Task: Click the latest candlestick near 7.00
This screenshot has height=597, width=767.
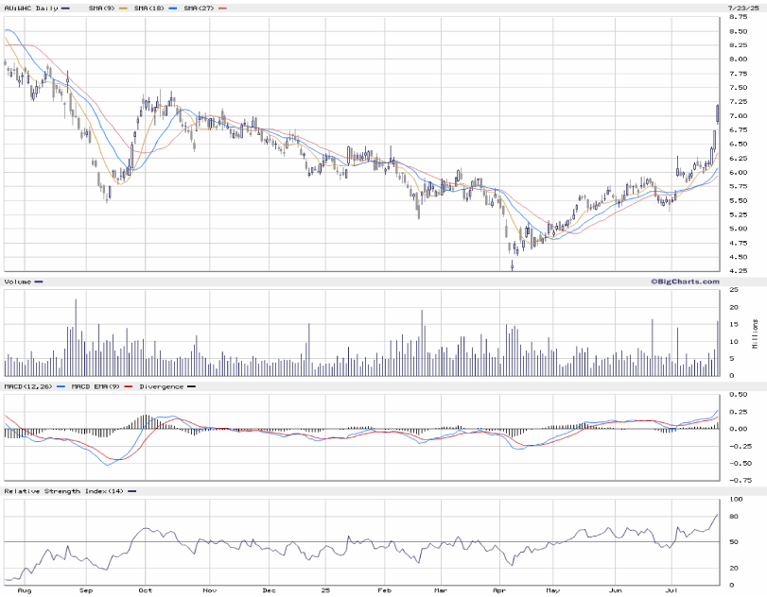Action: [x=718, y=113]
